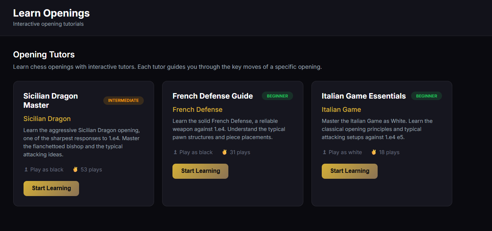
Task: Click the Learn Openings page header
Action: 51,13
